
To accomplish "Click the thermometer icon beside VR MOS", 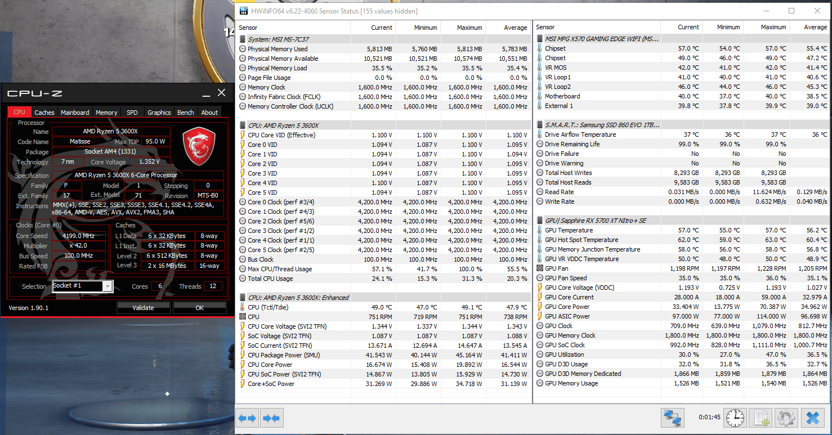I will click(x=540, y=68).
